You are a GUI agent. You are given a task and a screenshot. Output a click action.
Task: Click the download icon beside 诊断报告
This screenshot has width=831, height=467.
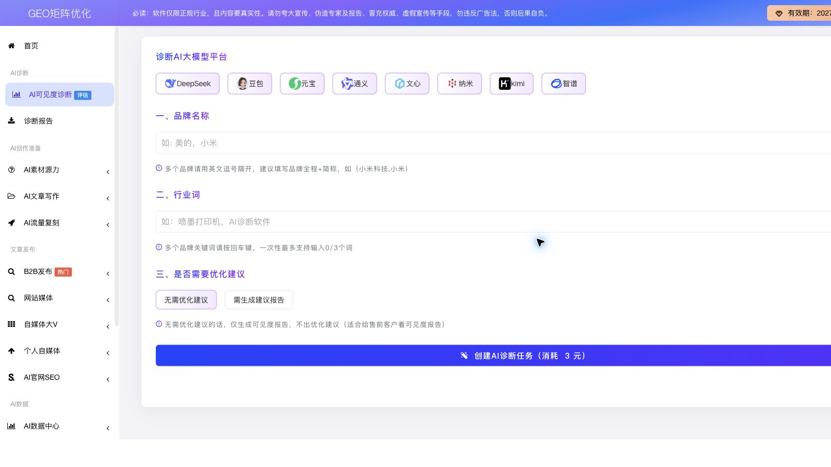click(x=11, y=120)
